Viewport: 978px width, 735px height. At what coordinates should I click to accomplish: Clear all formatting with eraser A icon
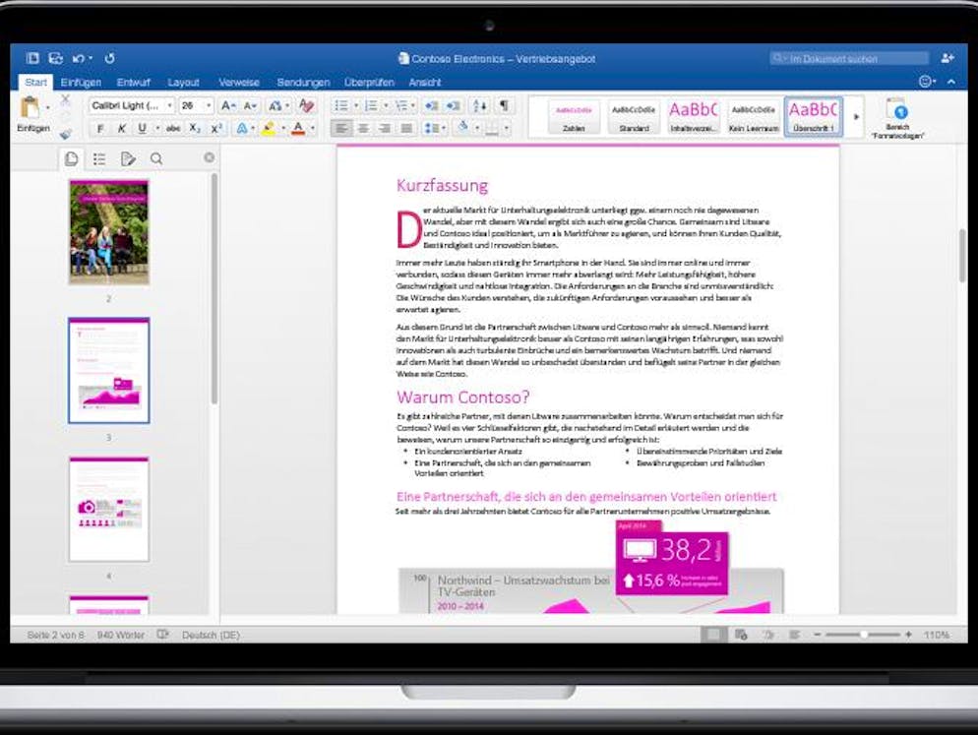[306, 106]
